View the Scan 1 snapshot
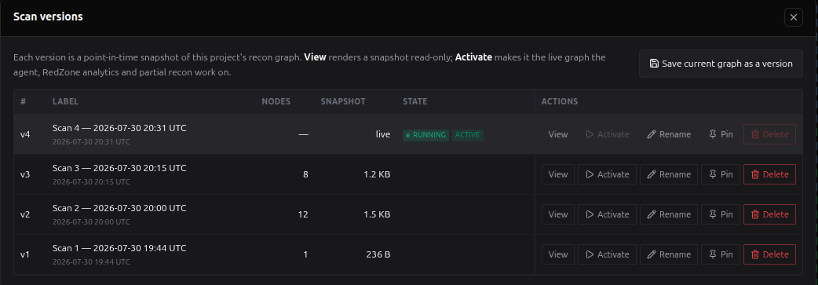Screen dimensions: 818x285 click(x=557, y=254)
